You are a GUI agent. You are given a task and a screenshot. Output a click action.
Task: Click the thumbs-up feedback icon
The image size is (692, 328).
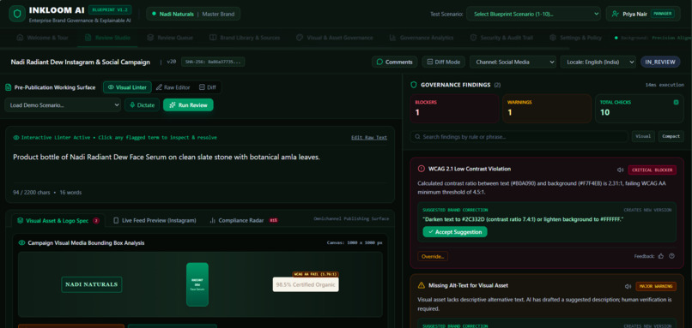[661, 256]
